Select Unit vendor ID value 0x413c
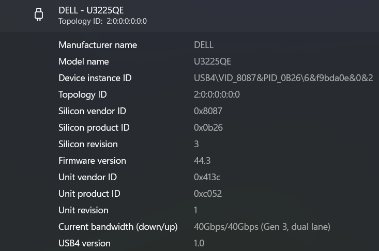Screen dimensions: 379x251 (207, 177)
